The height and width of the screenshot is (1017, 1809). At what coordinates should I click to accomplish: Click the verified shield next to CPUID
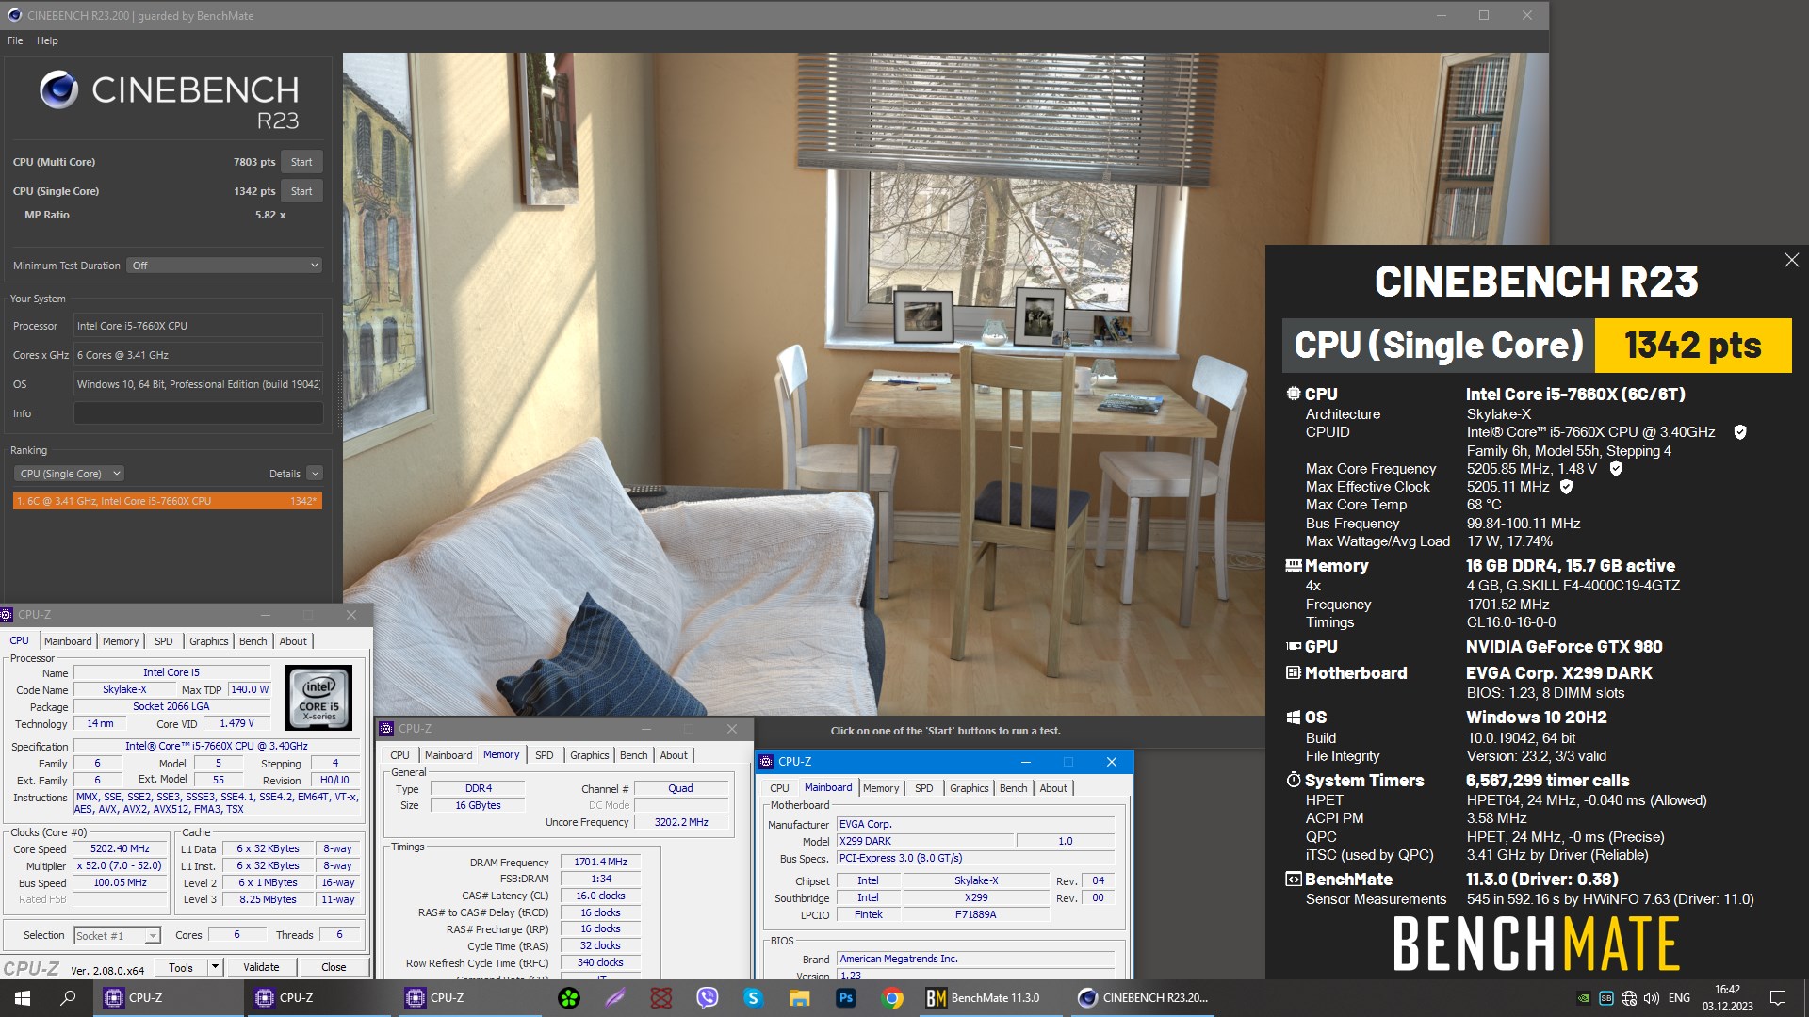tap(1740, 432)
